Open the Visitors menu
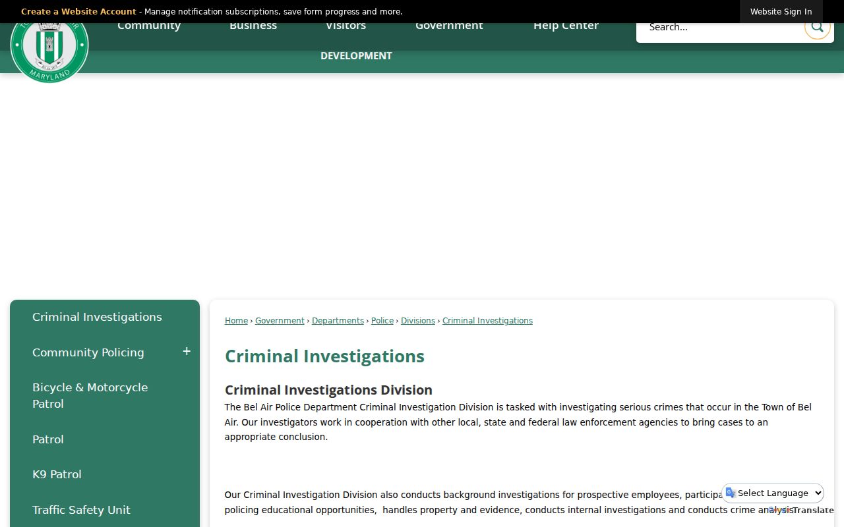This screenshot has height=527, width=844. pyautogui.click(x=346, y=26)
